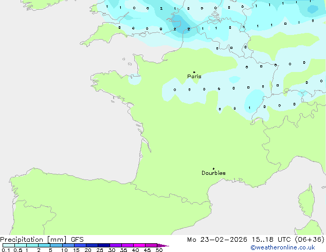The width and height of the screenshot is (326, 252).
Task: Click the '15..18 UTC (06+36)' time text
Action: click(288, 240)
